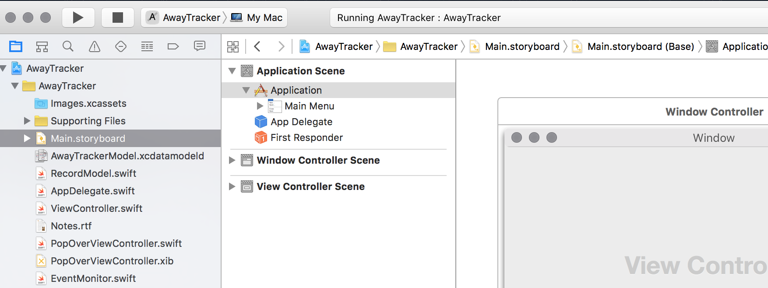The height and width of the screenshot is (288, 768).
Task: Collapse the Application object row
Action: [x=246, y=90]
